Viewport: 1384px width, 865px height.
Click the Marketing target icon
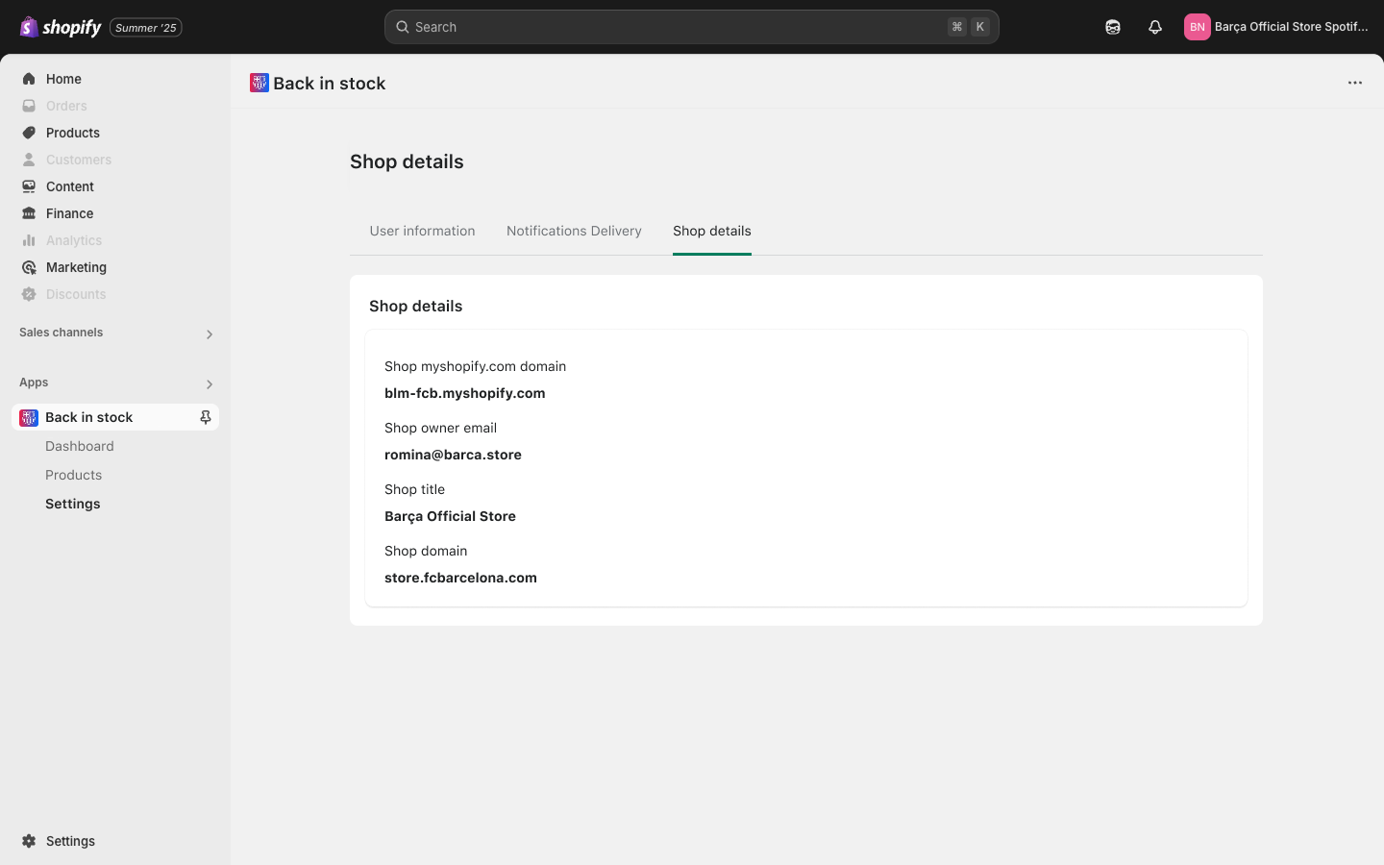(29, 267)
